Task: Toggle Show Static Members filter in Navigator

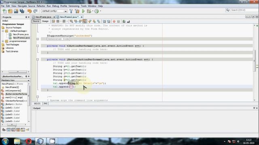Action: (x=13, y=130)
